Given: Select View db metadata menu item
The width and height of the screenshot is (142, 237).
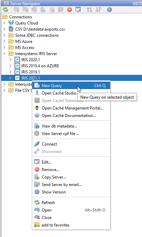Looking at the screenshot, I should click(71, 126).
